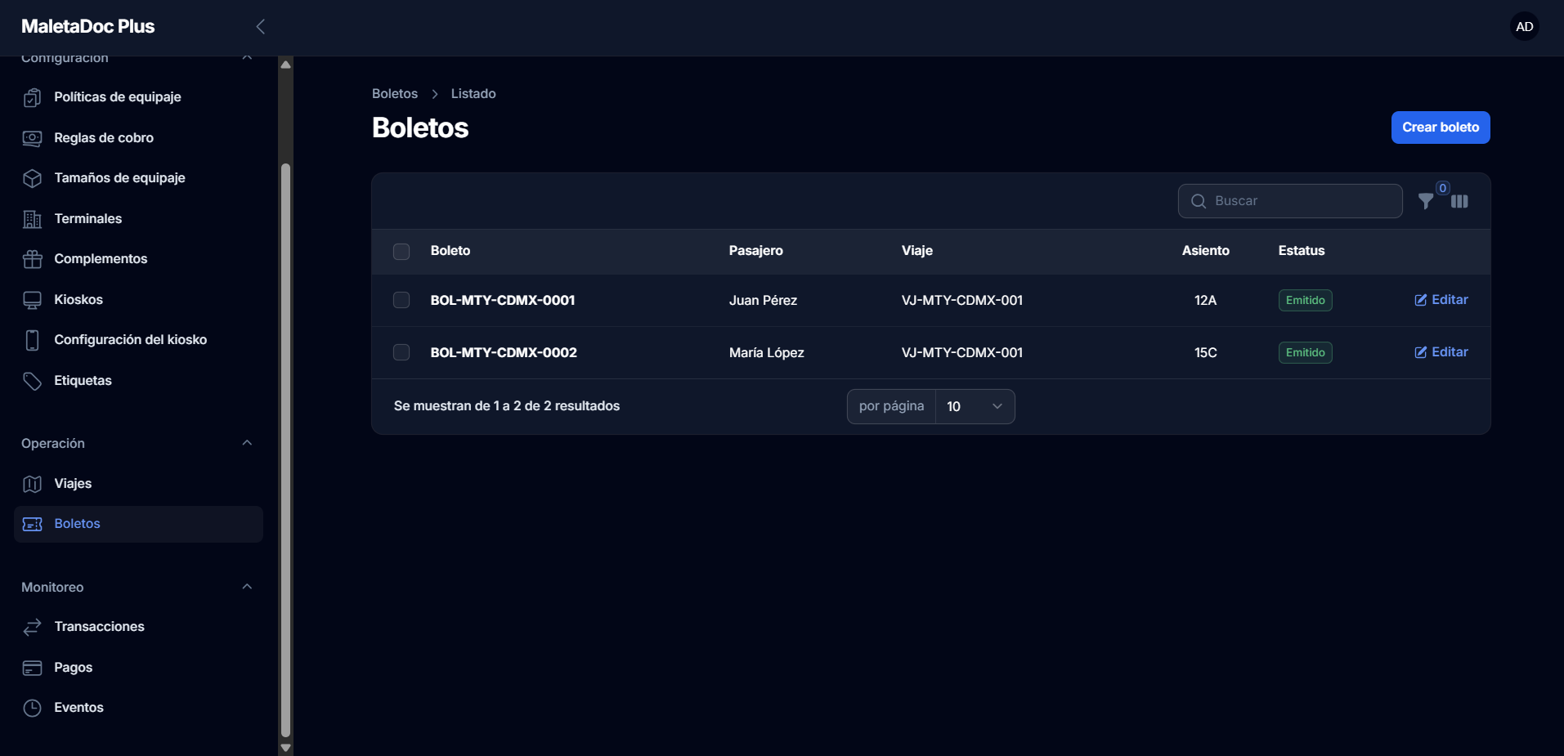Viewport: 1564px width, 756px height.
Task: Focus the Buscar search field
Action: 1290,201
